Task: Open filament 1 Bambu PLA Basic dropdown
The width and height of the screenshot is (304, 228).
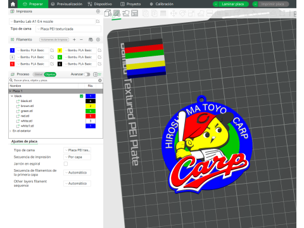Action: click(32, 50)
